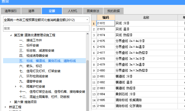Collapse the 第五章 道路交通管理设施工程 node
The image size is (185, 111).
click(x=11, y=35)
